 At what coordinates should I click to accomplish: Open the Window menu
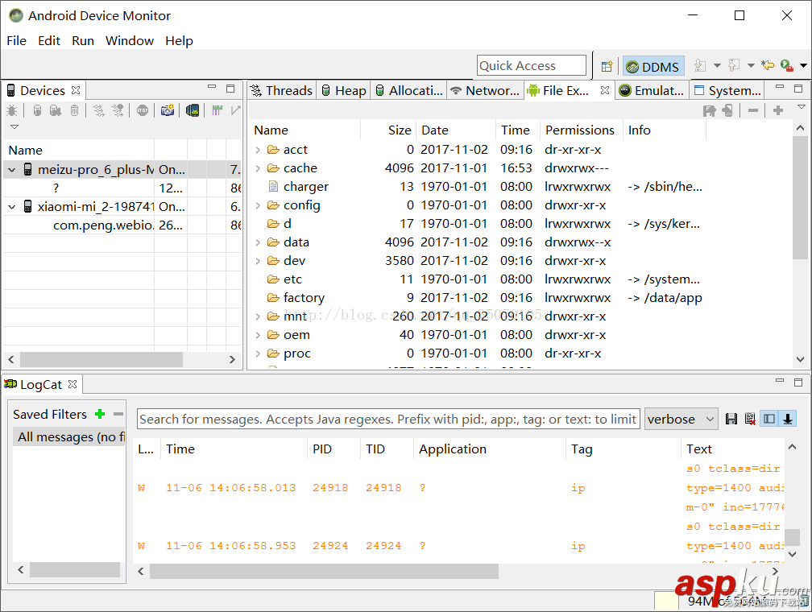tap(129, 40)
